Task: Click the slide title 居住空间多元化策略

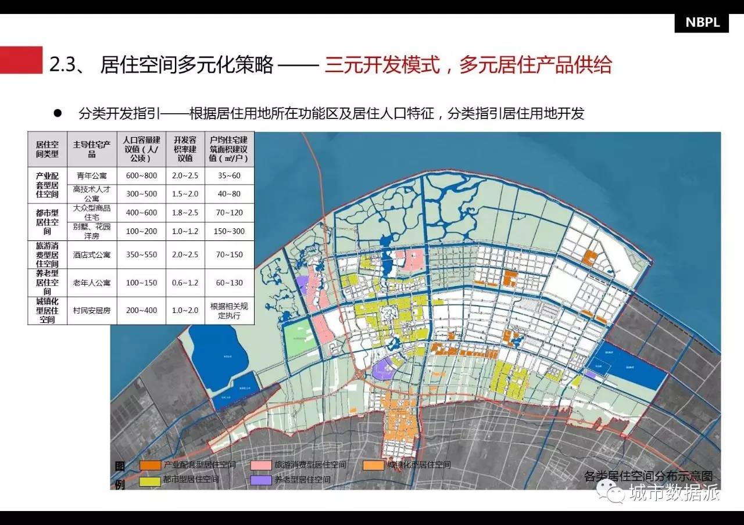Action: tap(187, 64)
